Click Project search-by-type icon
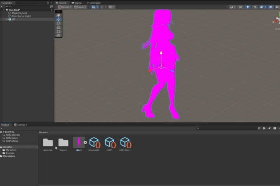 264,128
